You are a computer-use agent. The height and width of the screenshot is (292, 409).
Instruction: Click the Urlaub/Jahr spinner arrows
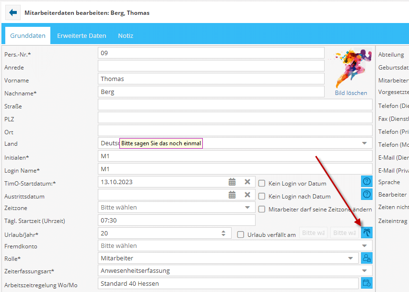pyautogui.click(x=223, y=233)
